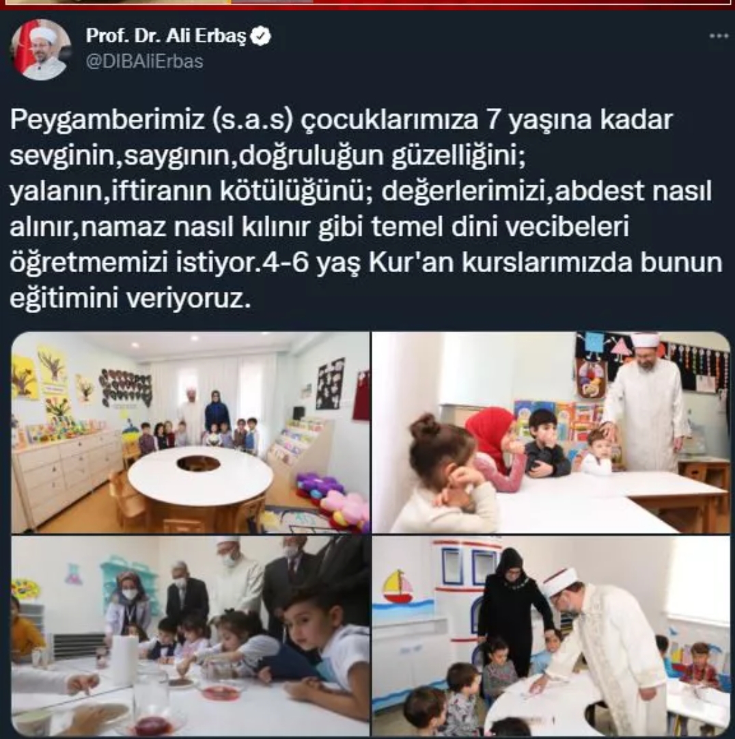Click the paper towel roll in third photo

(x=125, y=658)
